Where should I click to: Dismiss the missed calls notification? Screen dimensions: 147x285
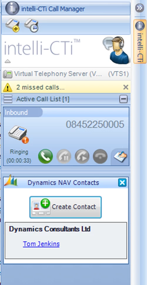(x=126, y=87)
